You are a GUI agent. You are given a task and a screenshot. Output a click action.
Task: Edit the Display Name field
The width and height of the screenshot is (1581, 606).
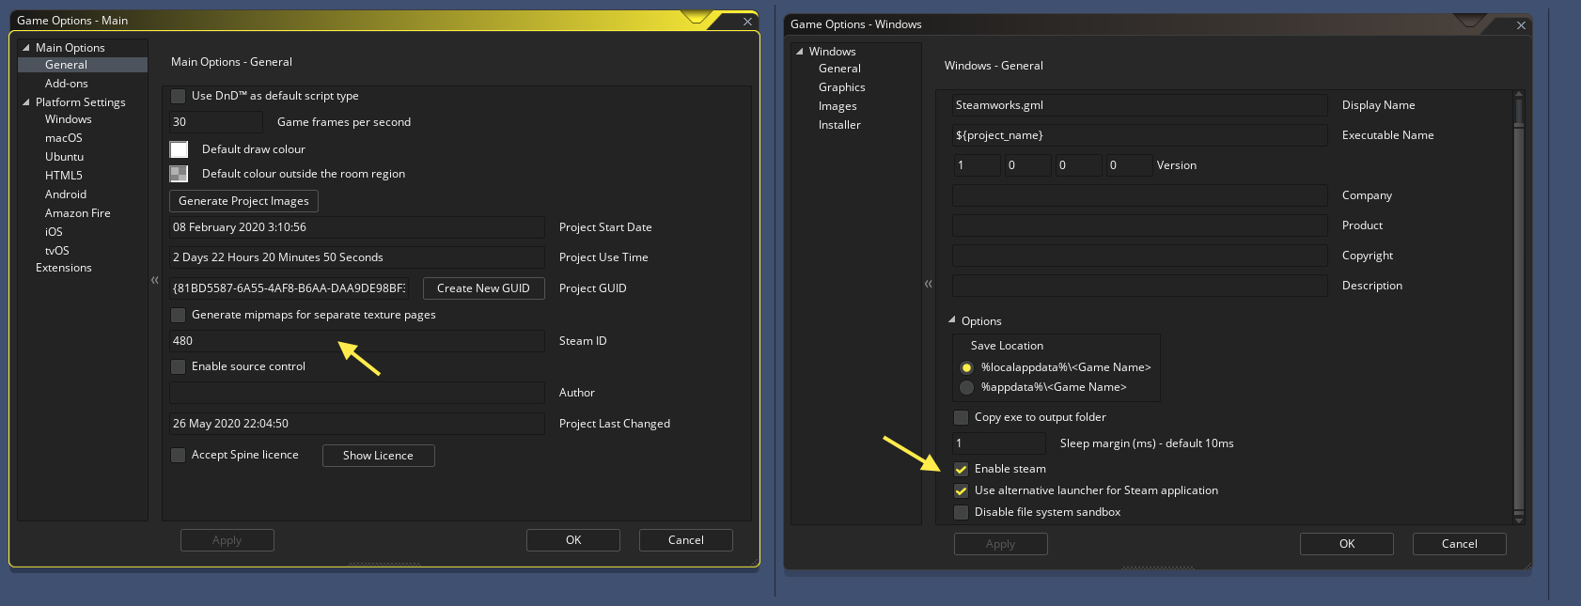[x=1140, y=105]
